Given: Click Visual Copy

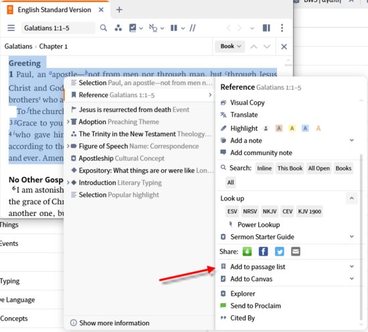Looking at the screenshot, I should click(x=247, y=103).
